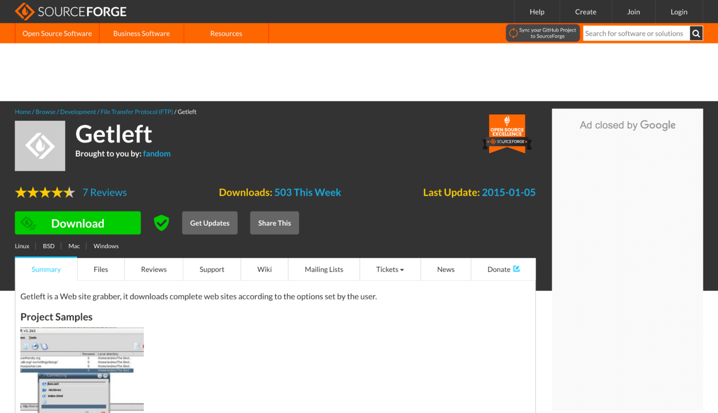This screenshot has width=718, height=413.
Task: Click the 2015-01-05 last update link
Action: [x=509, y=192]
